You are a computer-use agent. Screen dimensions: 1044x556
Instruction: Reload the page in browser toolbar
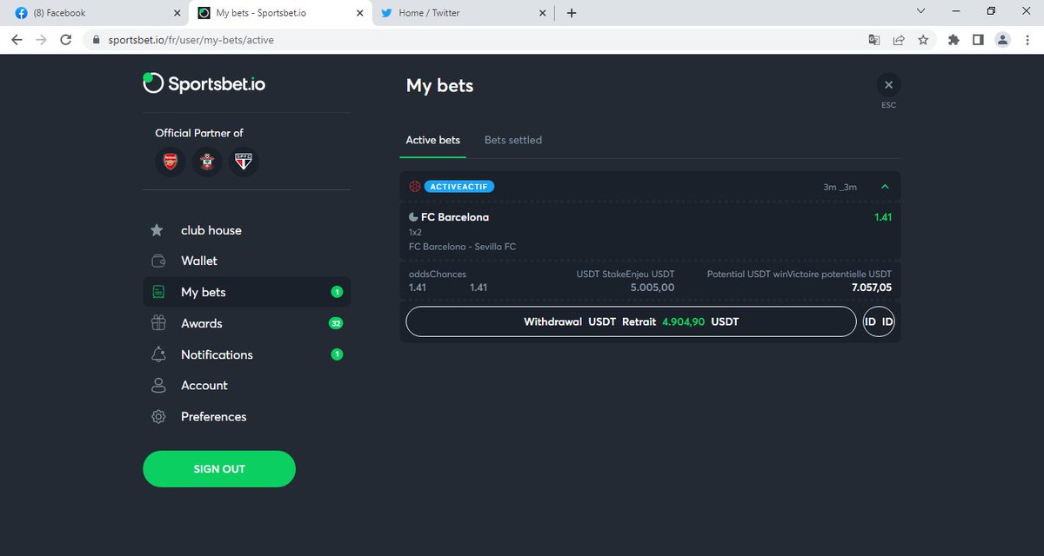click(x=65, y=39)
